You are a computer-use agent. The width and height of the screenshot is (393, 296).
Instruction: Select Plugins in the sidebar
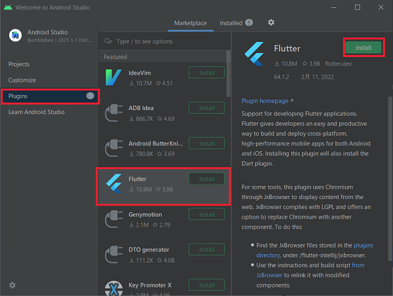[50, 96]
